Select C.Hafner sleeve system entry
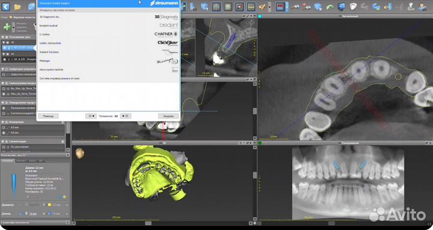Image resolution: width=433 pixels, height=230 pixels. (108, 34)
